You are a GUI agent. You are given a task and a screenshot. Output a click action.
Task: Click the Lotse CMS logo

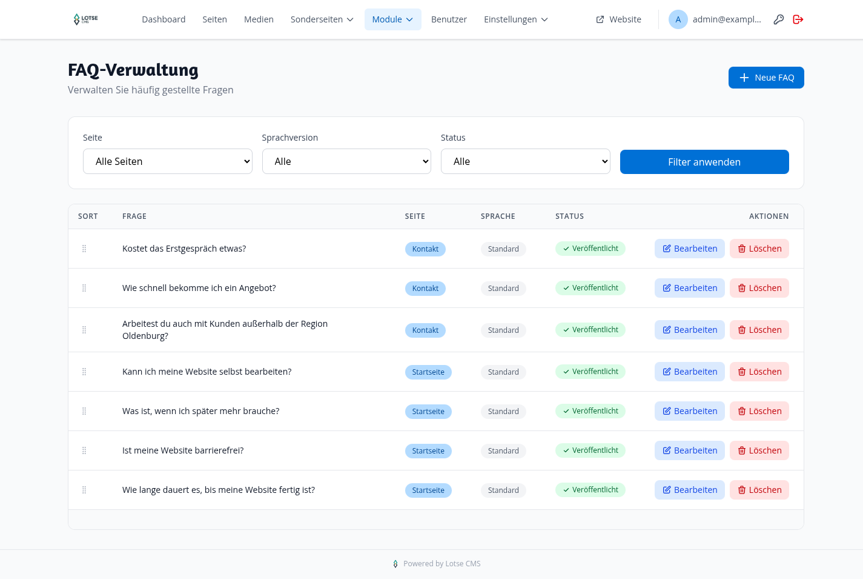click(85, 19)
